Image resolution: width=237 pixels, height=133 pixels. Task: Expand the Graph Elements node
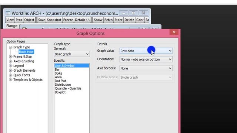point(10,71)
